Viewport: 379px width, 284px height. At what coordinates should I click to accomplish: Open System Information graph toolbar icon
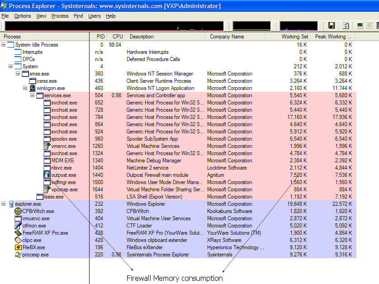point(360,26)
